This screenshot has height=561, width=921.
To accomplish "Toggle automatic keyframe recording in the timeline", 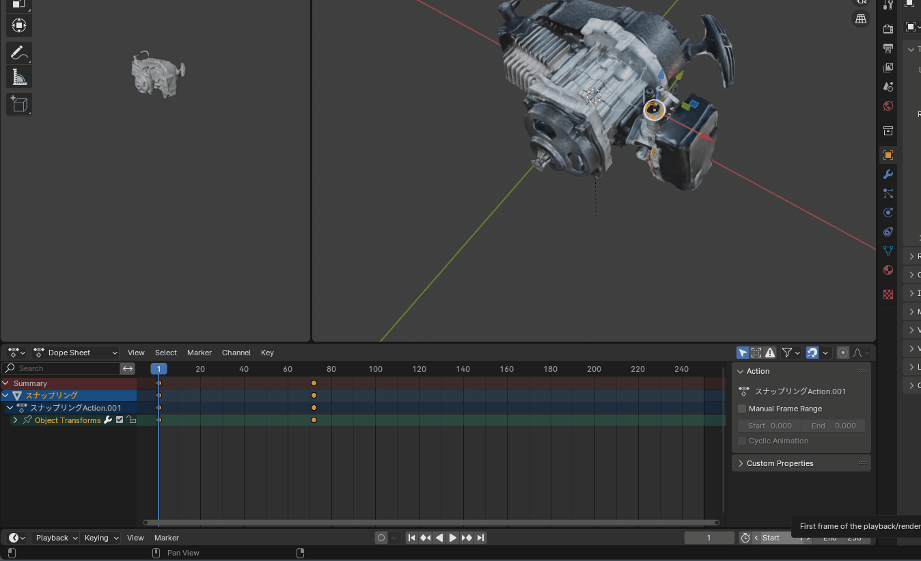I will (381, 538).
